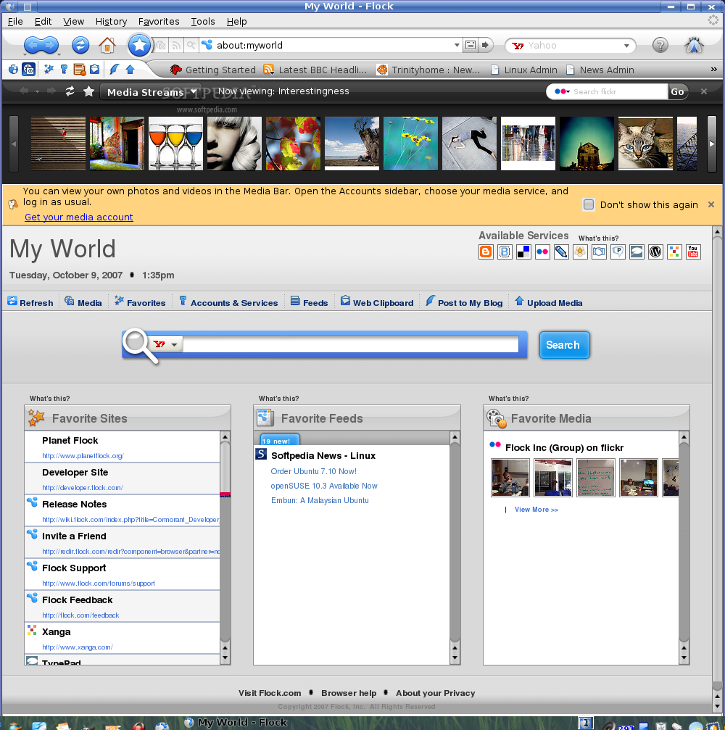Open Accounts and Services key icon
Viewport: 725px width, 730px height.
tap(65, 70)
